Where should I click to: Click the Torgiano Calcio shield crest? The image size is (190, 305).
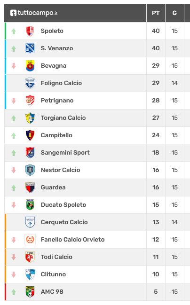pyautogui.click(x=30, y=118)
